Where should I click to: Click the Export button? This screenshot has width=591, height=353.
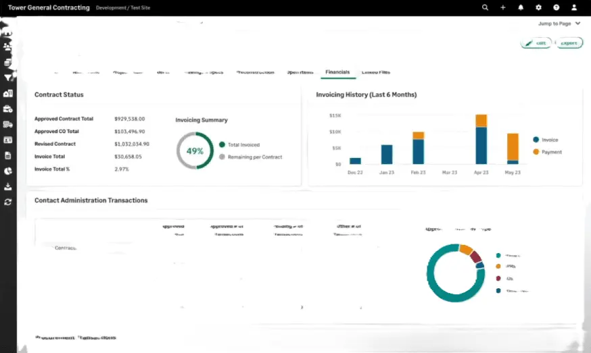click(569, 43)
